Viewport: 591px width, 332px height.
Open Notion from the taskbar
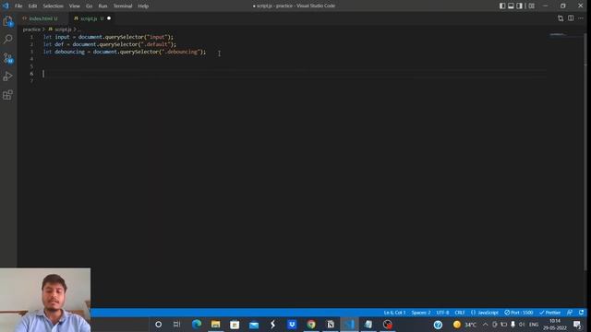point(331,324)
